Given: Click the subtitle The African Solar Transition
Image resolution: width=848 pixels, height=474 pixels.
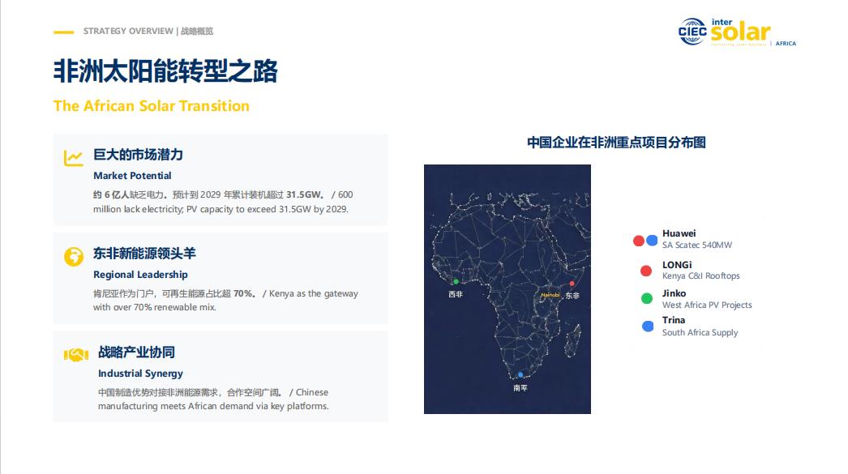Looking at the screenshot, I should [152, 106].
